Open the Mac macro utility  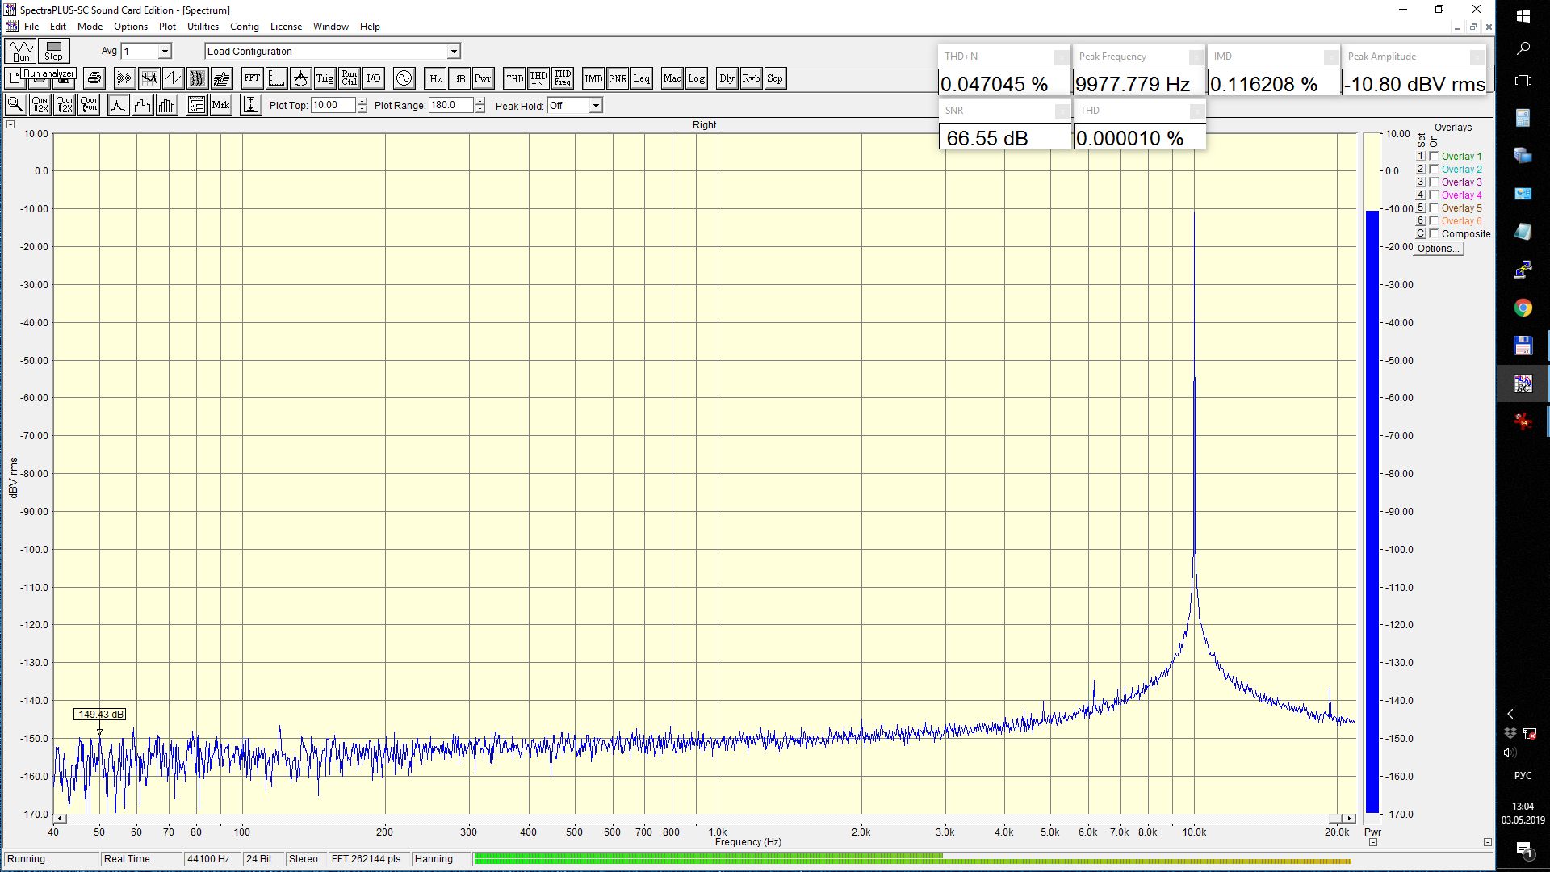(672, 78)
